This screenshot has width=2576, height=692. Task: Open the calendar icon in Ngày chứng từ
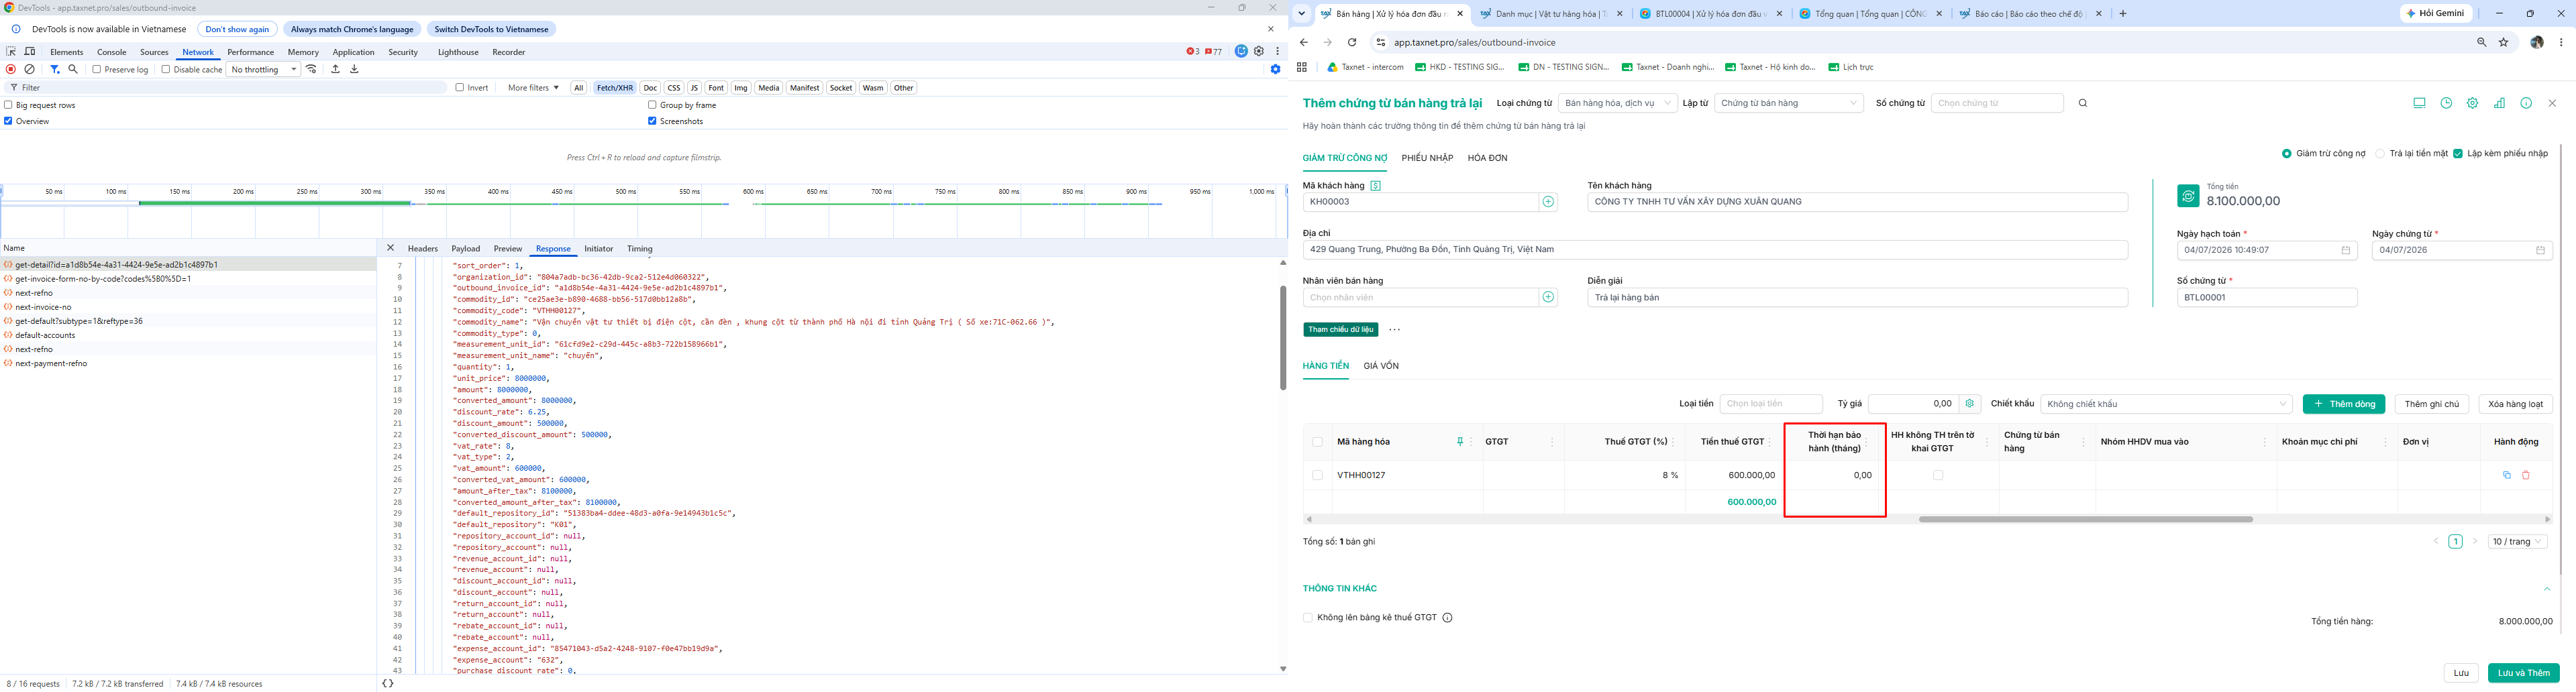pos(2540,250)
